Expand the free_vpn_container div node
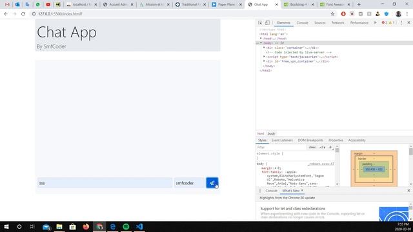Screen dimensions: 413x232 pyautogui.click(x=264, y=61)
